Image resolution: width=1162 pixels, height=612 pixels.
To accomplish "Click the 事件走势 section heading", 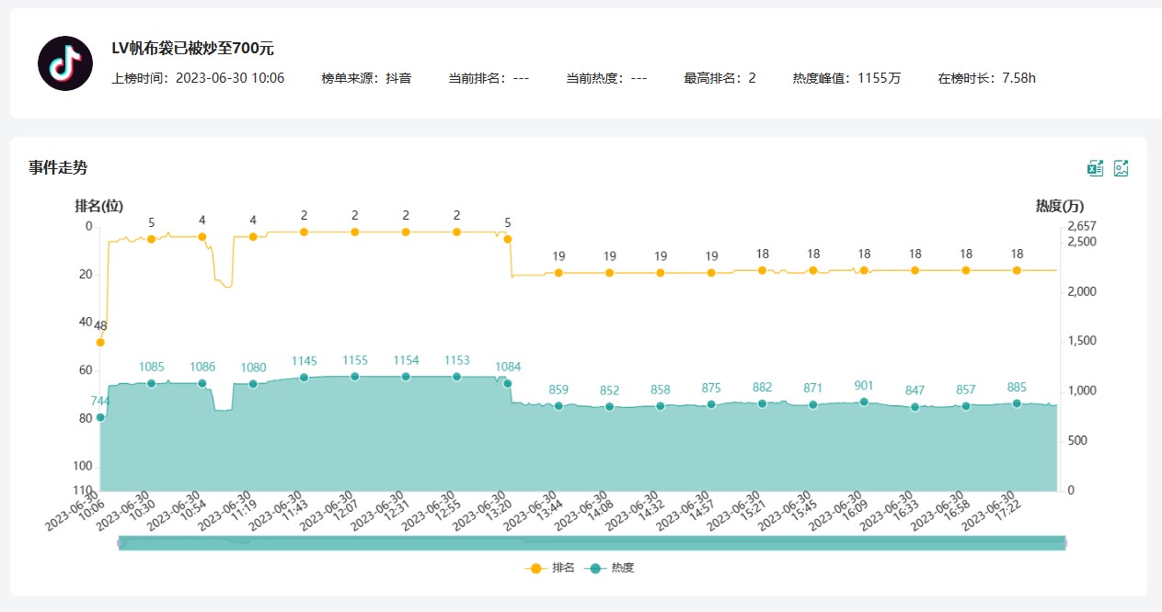I will click(58, 167).
